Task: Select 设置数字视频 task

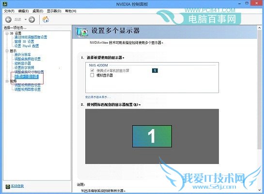Action: pos(24,67)
